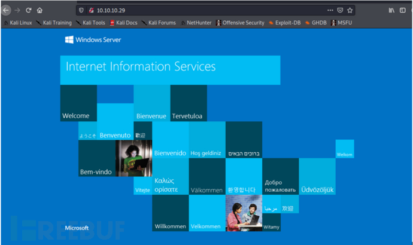Click the Hoş geldiniz tile
Image resolution: width=413 pixels, height=245 pixels.
click(207, 140)
